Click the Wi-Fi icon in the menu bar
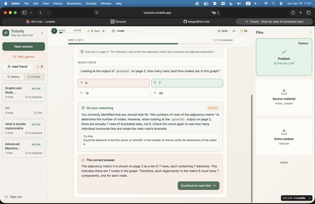The image size is (315, 204). pyautogui.click(x=266, y=4)
